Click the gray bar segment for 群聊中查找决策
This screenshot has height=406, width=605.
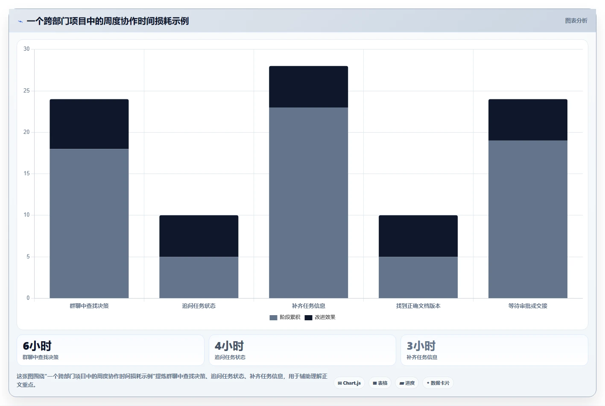tap(89, 223)
